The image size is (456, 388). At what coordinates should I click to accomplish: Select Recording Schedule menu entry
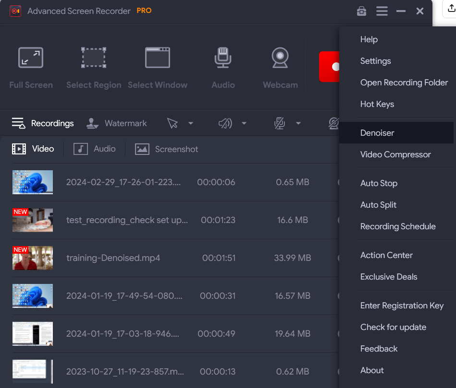click(398, 226)
